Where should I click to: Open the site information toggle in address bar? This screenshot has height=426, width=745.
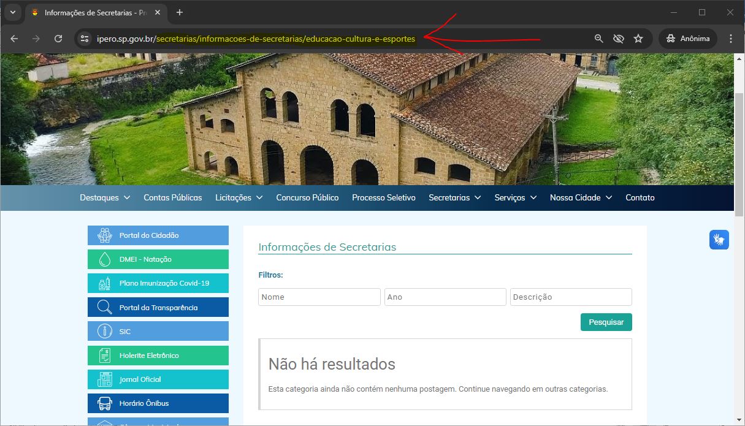click(85, 39)
